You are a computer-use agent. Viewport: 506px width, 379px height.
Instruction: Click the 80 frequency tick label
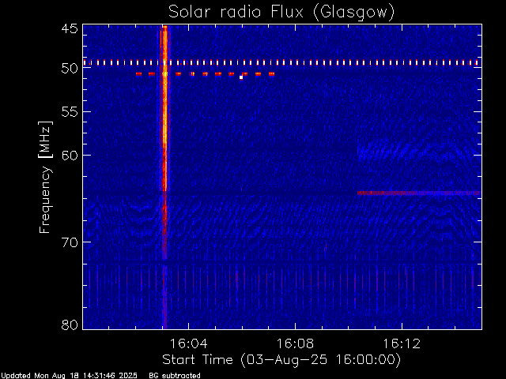70,325
